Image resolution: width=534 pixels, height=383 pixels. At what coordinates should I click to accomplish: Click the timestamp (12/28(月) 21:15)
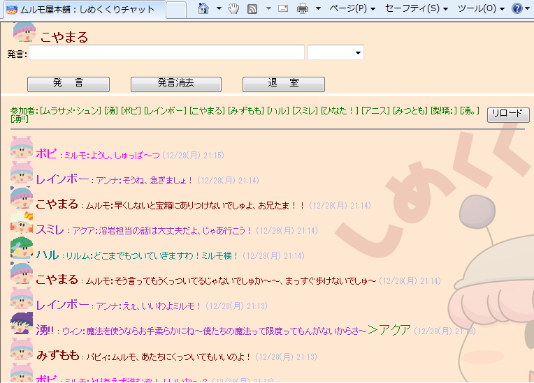[x=193, y=156]
